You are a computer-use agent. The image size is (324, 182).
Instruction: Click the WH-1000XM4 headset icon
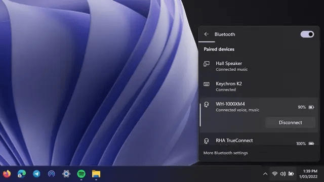[x=207, y=105]
